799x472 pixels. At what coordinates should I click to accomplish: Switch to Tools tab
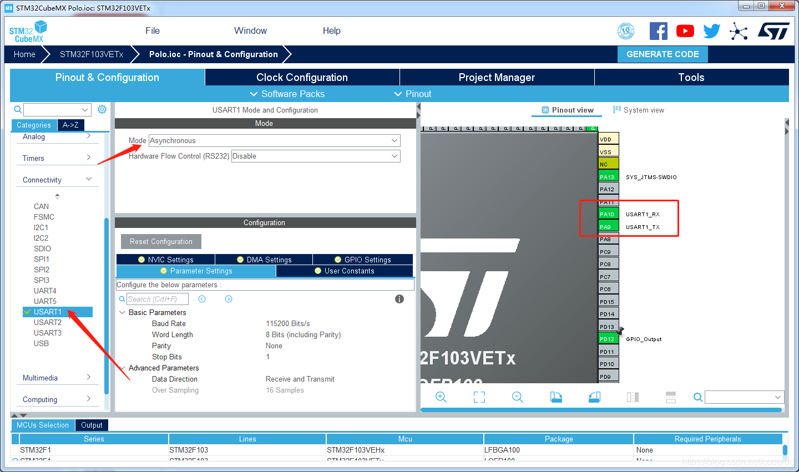692,77
